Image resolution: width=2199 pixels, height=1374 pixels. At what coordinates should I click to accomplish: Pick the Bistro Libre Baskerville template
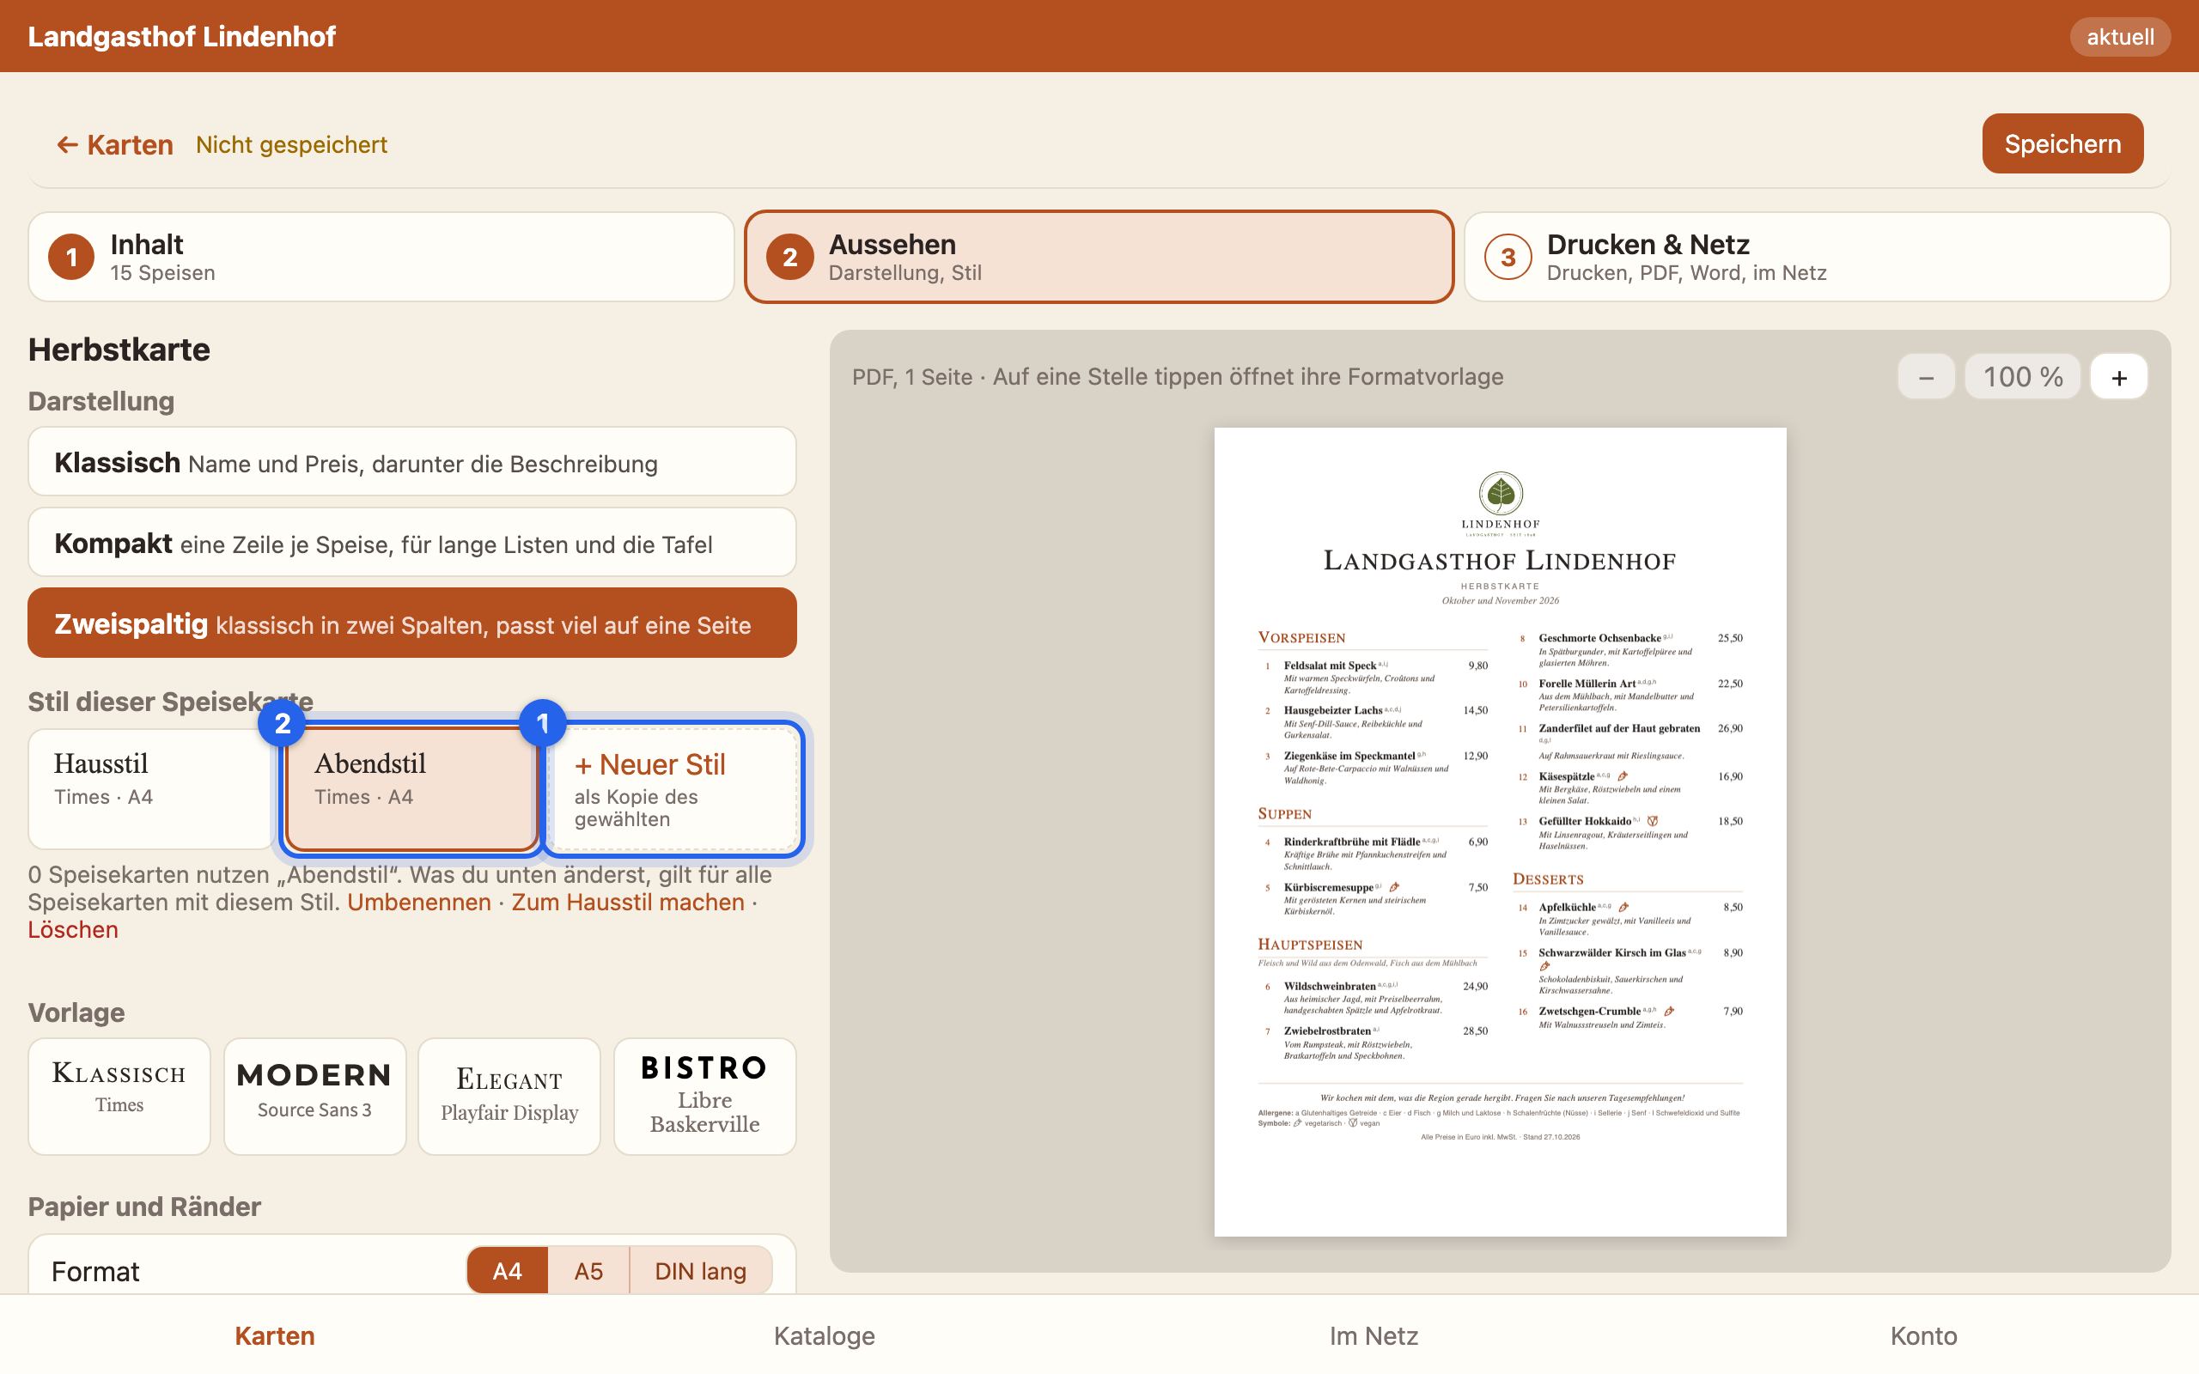click(704, 1096)
